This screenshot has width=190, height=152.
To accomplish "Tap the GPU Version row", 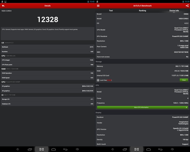I will point(142,129).
